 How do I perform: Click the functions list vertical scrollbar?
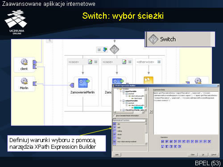(x=146, y=133)
